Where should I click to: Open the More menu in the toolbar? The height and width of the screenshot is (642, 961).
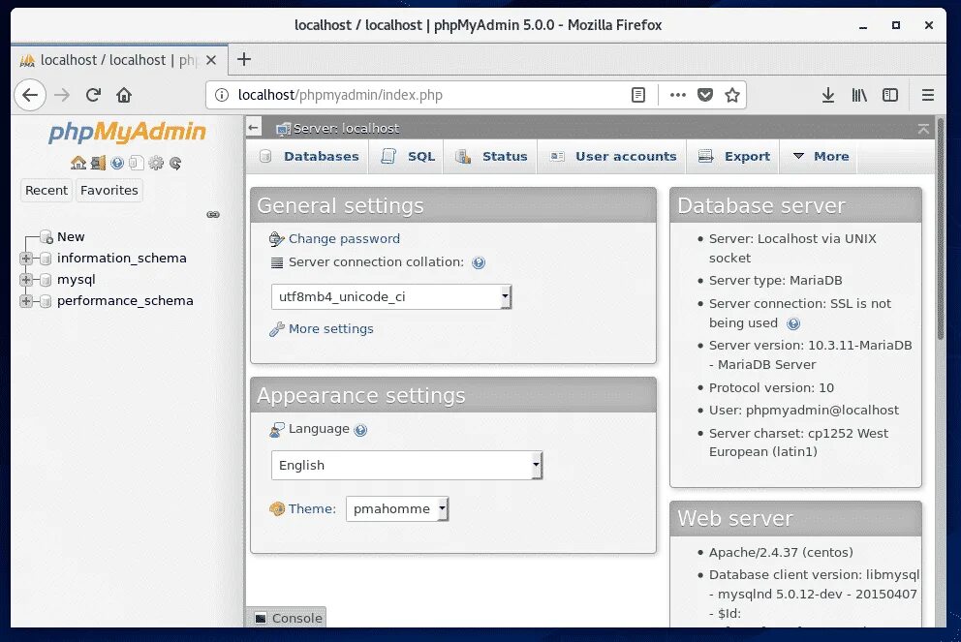click(x=820, y=156)
